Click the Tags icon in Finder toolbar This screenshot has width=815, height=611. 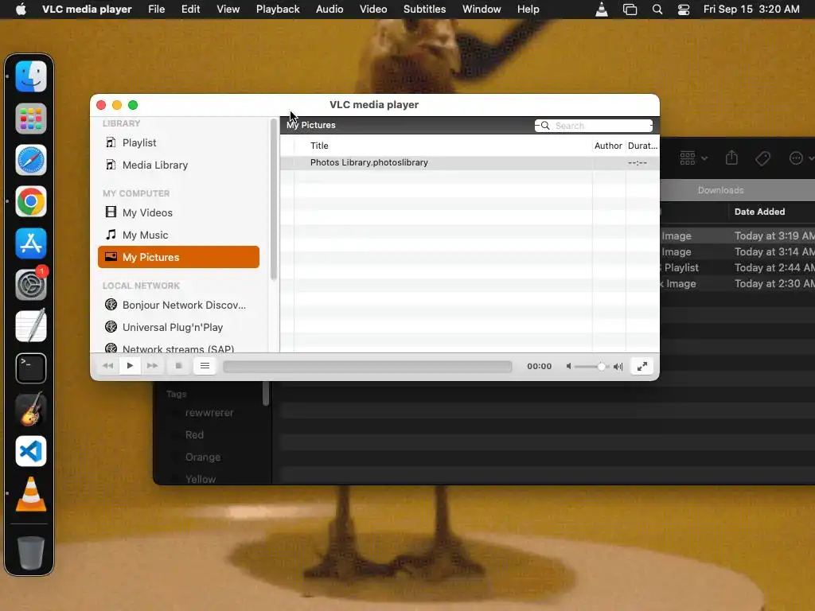(762, 158)
